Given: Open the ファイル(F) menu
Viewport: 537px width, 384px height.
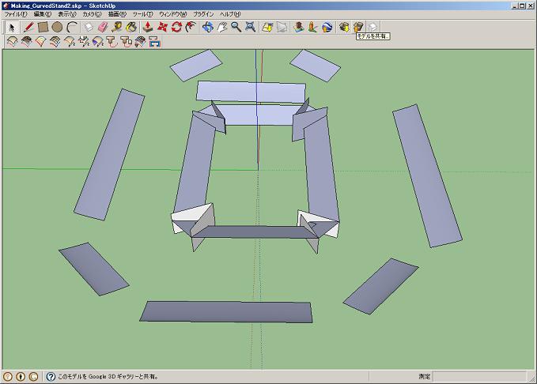Looking at the screenshot, I should pyautogui.click(x=17, y=14).
